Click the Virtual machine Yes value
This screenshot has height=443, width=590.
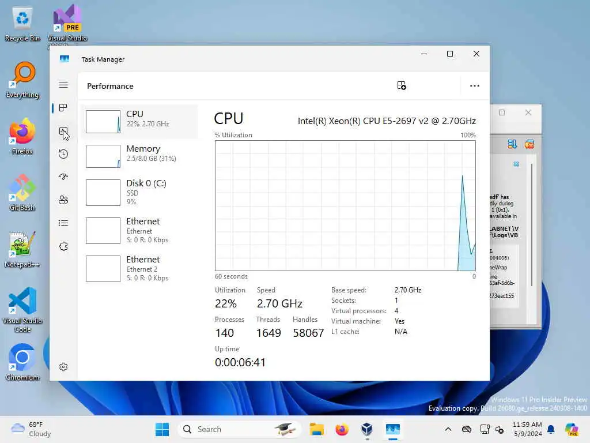(400, 321)
